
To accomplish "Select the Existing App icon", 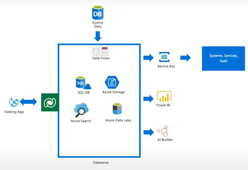I will pyautogui.click(x=14, y=102).
